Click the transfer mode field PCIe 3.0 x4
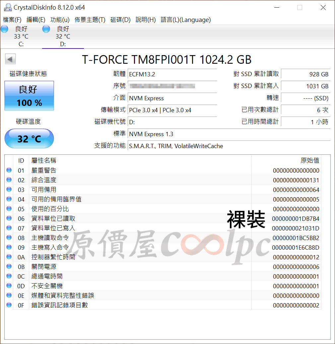335x344 pixels. coord(172,110)
